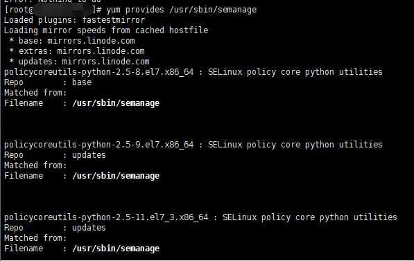Image resolution: width=414 pixels, height=261 pixels.
Task: Click the first Matched from: label
Action: click(x=35, y=93)
